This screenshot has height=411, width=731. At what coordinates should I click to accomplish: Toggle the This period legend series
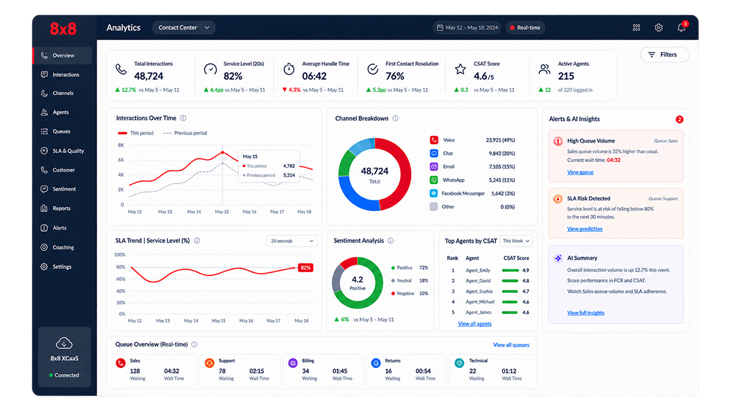[x=136, y=133]
